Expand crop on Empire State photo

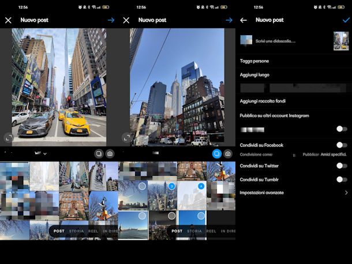point(127,138)
